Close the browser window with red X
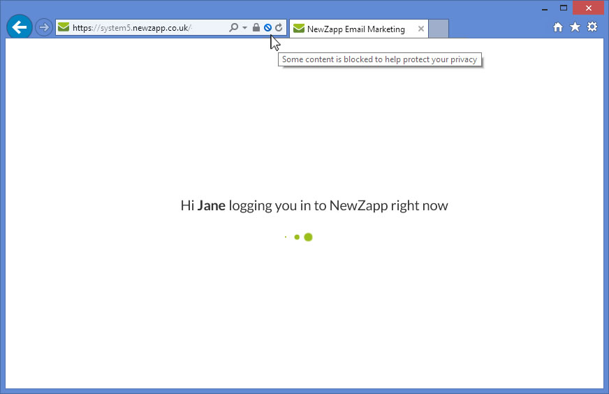This screenshot has width=609, height=394. click(589, 8)
